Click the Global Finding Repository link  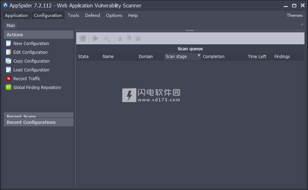37,88
